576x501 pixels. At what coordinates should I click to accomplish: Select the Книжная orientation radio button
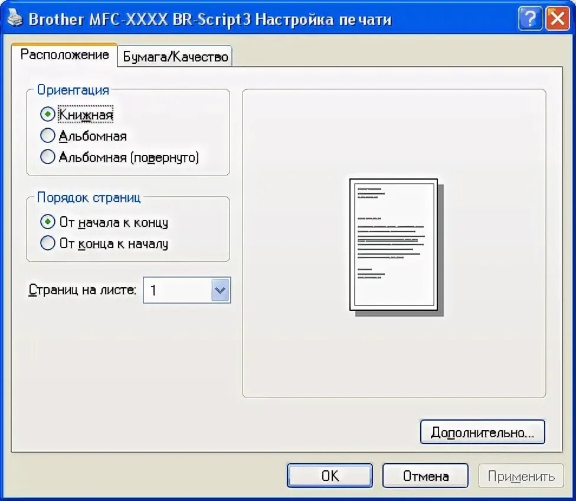48,115
